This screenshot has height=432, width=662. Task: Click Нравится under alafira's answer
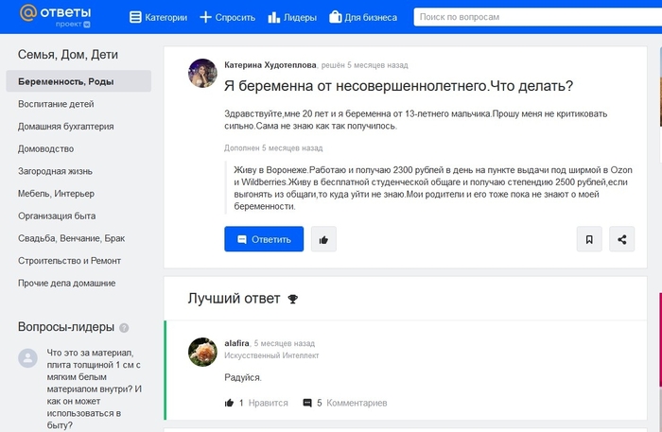(x=268, y=403)
